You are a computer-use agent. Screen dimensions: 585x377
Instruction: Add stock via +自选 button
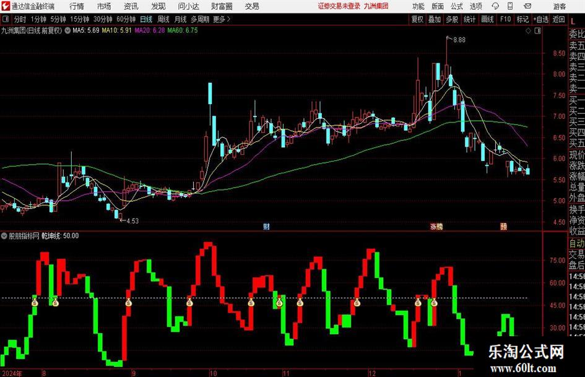point(541,19)
